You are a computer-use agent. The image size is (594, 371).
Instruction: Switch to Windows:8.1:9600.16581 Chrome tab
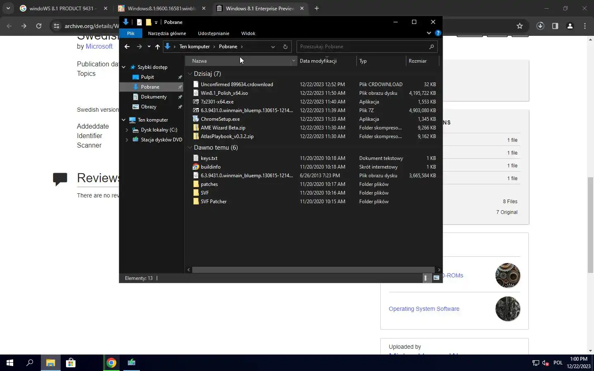(162, 8)
